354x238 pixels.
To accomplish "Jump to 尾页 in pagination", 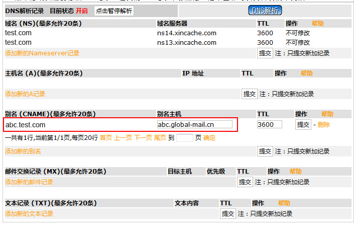I will coord(160,138).
